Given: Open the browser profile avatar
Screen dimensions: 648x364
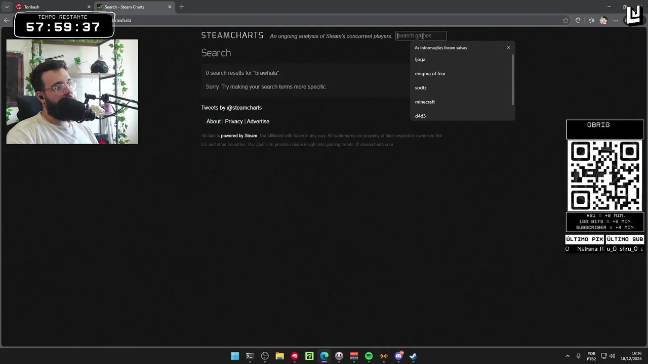Looking at the screenshot, I should coord(603,20).
